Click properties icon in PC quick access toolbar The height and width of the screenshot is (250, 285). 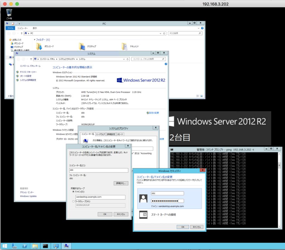click(x=13, y=24)
